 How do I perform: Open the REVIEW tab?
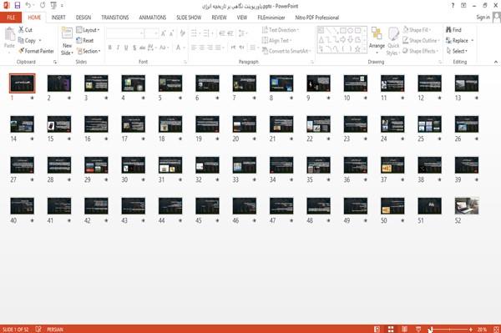(x=219, y=18)
